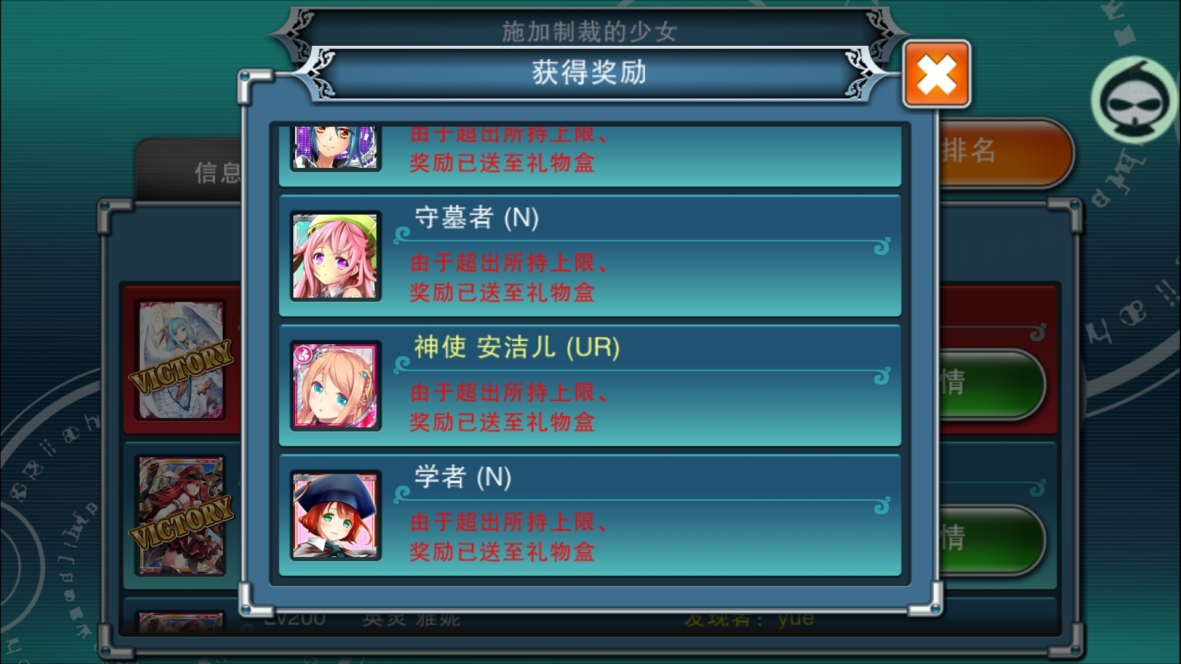Click the upper green 情 details button
The image size is (1181, 664).
coord(992,384)
